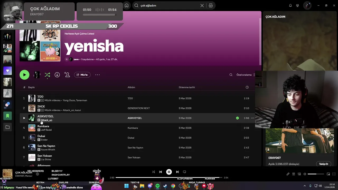Skip to previous track

(160, 172)
